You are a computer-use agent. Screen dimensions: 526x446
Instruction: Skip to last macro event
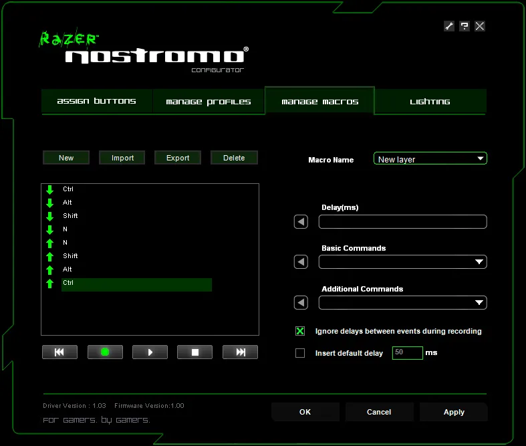click(x=240, y=352)
